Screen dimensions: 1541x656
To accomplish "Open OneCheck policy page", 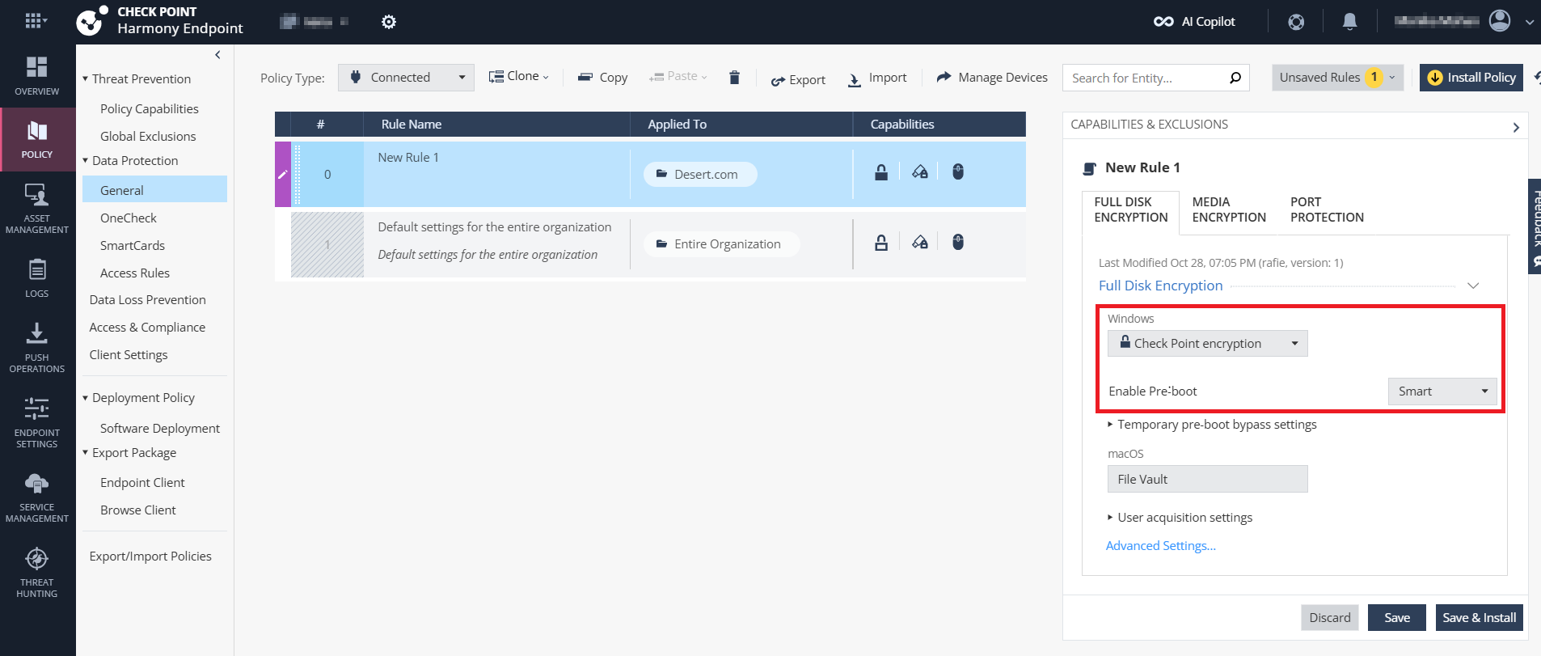I will point(129,218).
